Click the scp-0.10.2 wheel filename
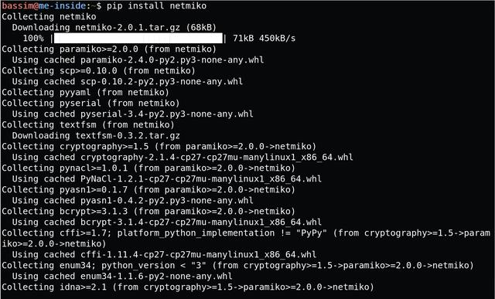495x299 pixels. coord(162,81)
